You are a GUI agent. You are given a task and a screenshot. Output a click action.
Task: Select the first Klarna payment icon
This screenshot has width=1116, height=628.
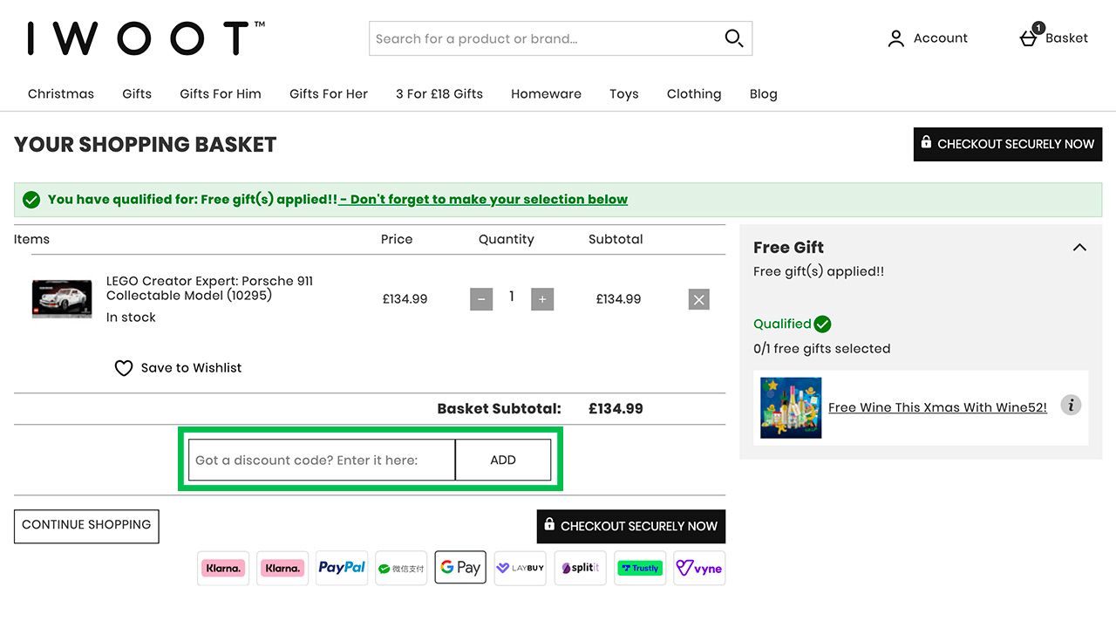coord(223,568)
